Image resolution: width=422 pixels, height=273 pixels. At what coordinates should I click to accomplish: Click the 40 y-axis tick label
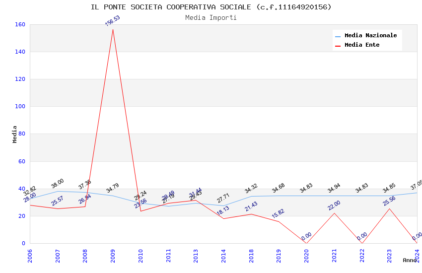point(22,189)
